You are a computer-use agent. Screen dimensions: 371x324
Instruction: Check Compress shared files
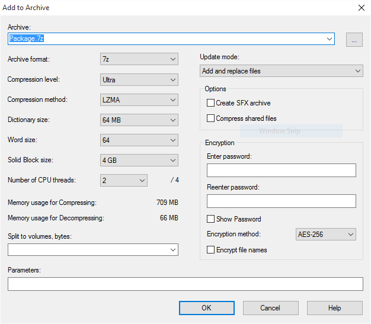point(210,118)
